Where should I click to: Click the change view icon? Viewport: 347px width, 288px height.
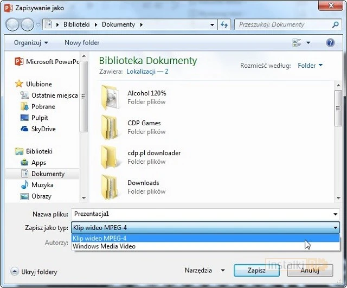[297, 42]
